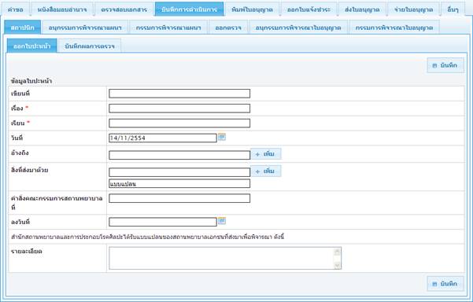Viewport: 473px width, 302px height.
Task: Go to the อนุกรรมการพิจารณาใบอนุญาต sub-tab
Action: point(298,28)
